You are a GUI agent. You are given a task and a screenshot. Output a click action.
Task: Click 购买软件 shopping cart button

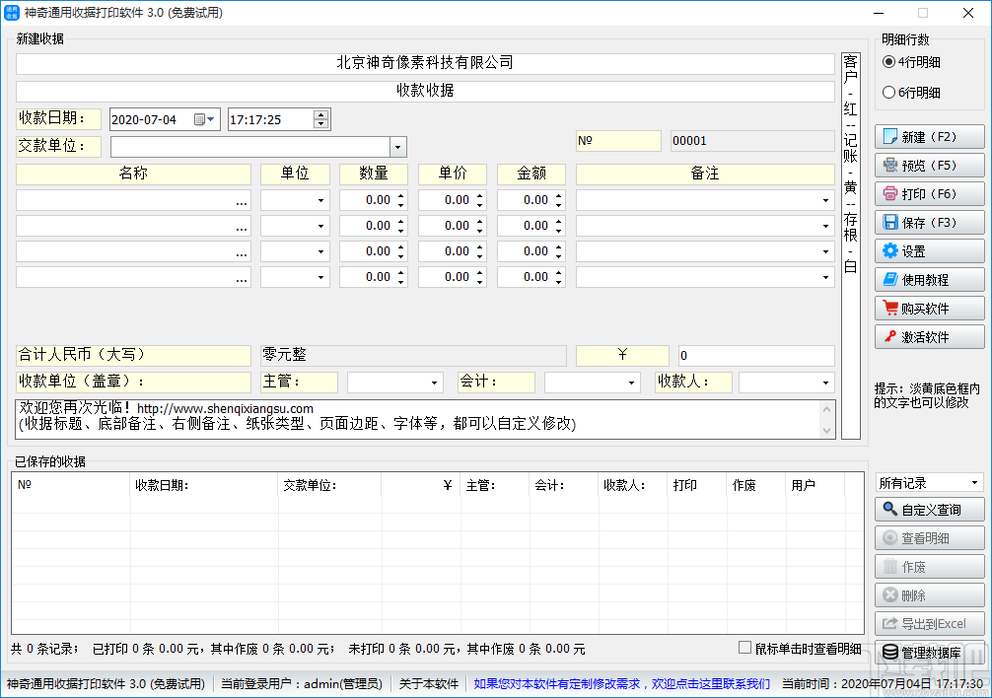(929, 308)
